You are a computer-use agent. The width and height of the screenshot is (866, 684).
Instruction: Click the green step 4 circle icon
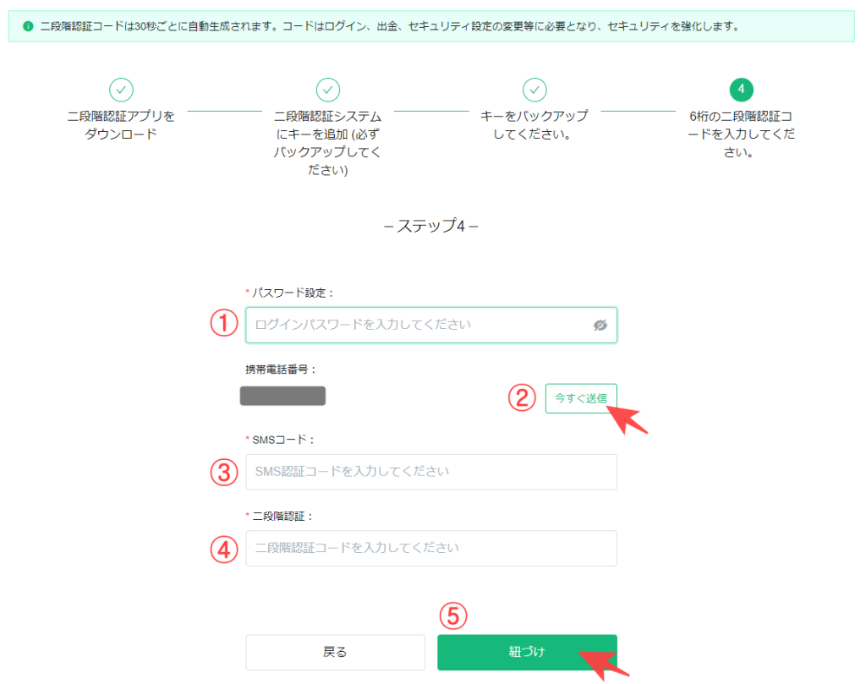tap(741, 90)
